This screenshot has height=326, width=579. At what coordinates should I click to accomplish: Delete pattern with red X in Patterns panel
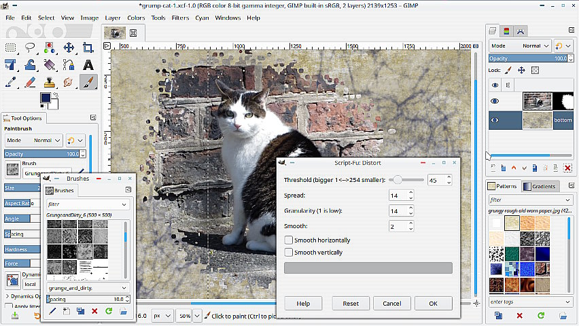520,315
